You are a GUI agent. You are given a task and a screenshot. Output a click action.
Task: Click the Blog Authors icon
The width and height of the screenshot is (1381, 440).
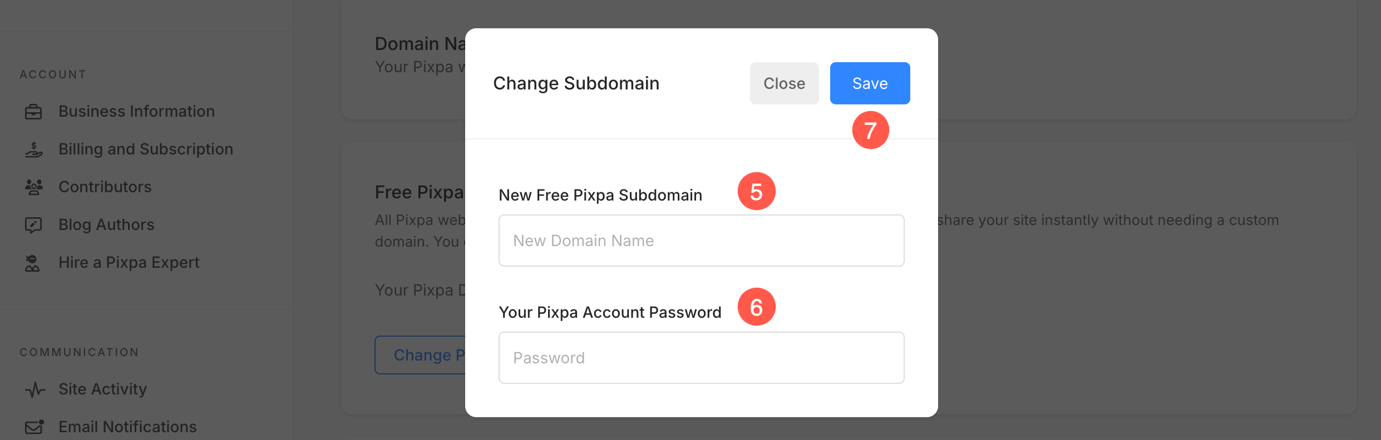pos(33,225)
